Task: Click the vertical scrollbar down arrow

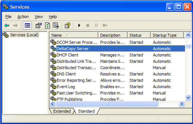Action: click(x=188, y=98)
